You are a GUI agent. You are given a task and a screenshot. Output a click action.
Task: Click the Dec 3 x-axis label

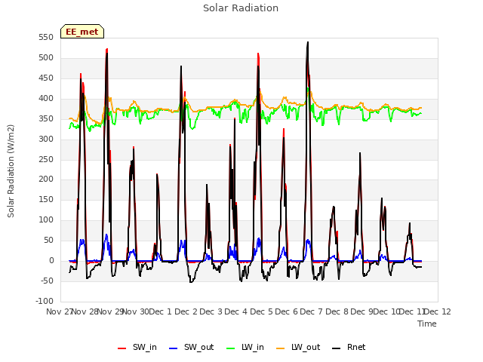click(x=211, y=311)
